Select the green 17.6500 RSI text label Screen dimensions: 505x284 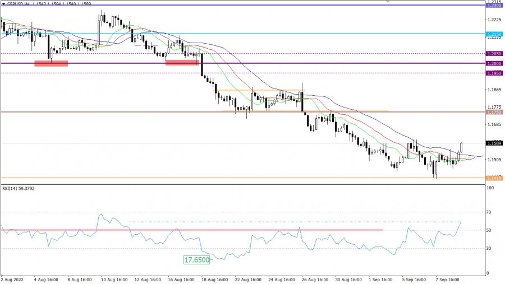[x=197, y=260]
